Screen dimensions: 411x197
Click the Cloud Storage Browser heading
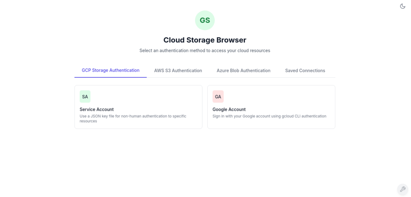click(205, 40)
